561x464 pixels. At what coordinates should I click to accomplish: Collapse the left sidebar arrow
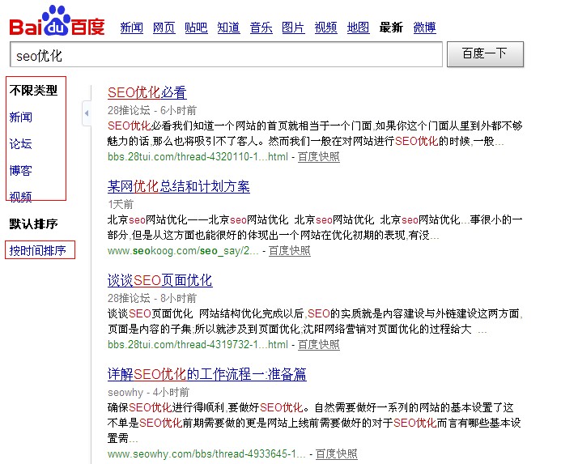coord(87,114)
